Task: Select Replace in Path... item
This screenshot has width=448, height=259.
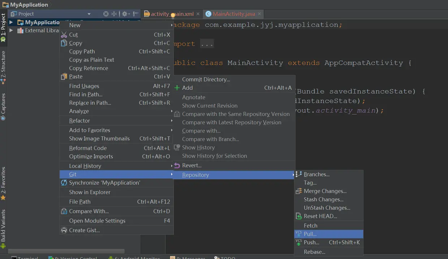Action: (x=116, y=103)
